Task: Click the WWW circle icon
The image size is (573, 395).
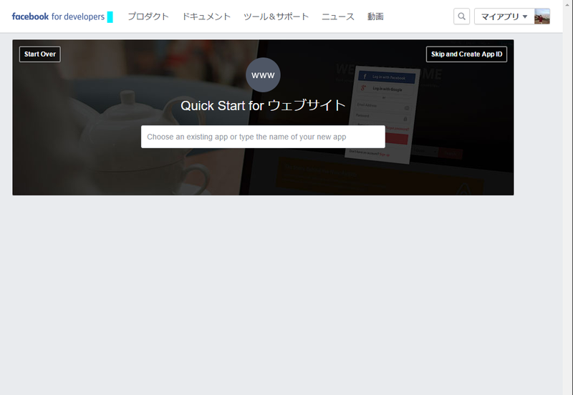Action: (x=263, y=75)
